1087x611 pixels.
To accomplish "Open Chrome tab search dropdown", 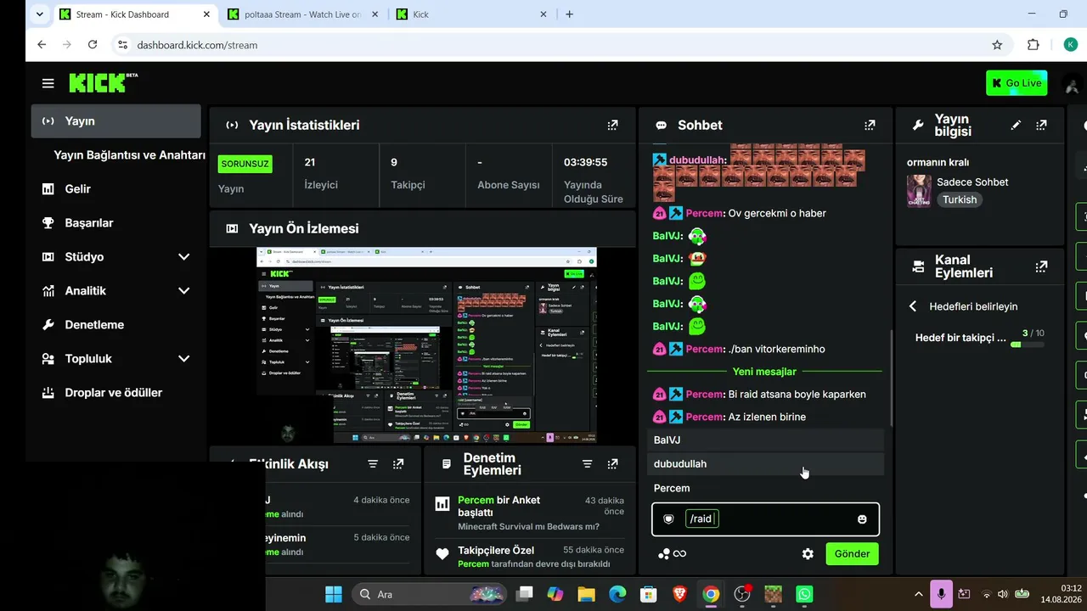I will click(x=39, y=14).
